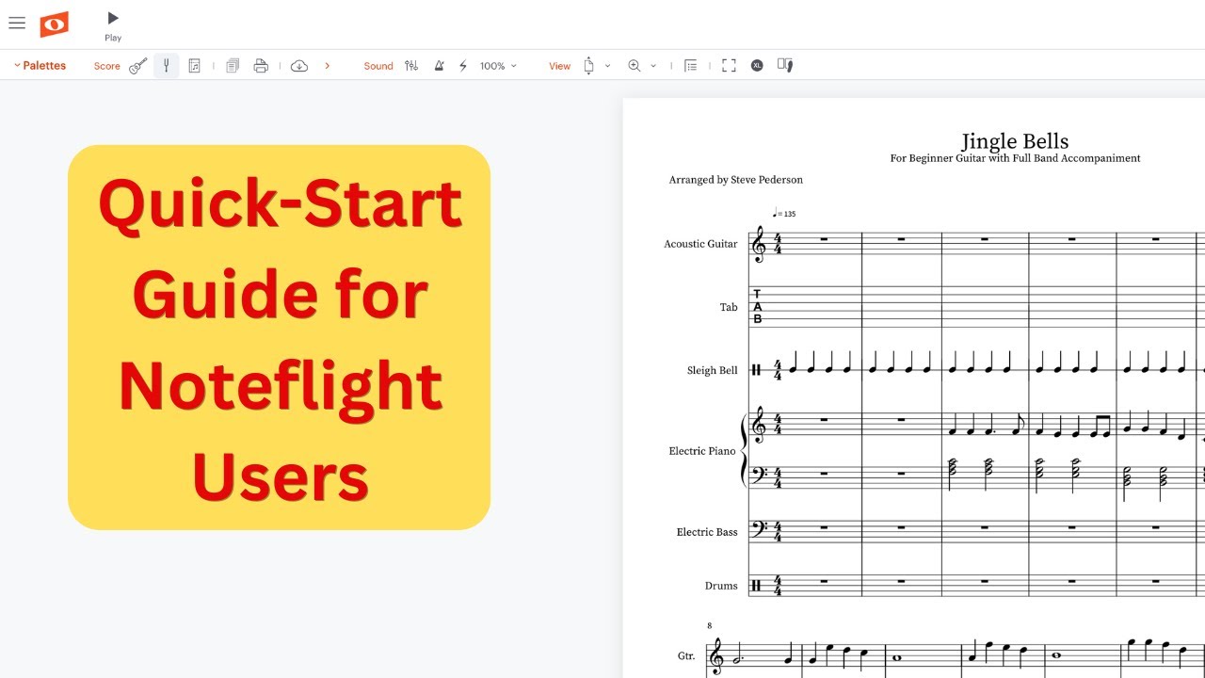Open the Sound menu label
1205x678 pixels.
tap(378, 66)
